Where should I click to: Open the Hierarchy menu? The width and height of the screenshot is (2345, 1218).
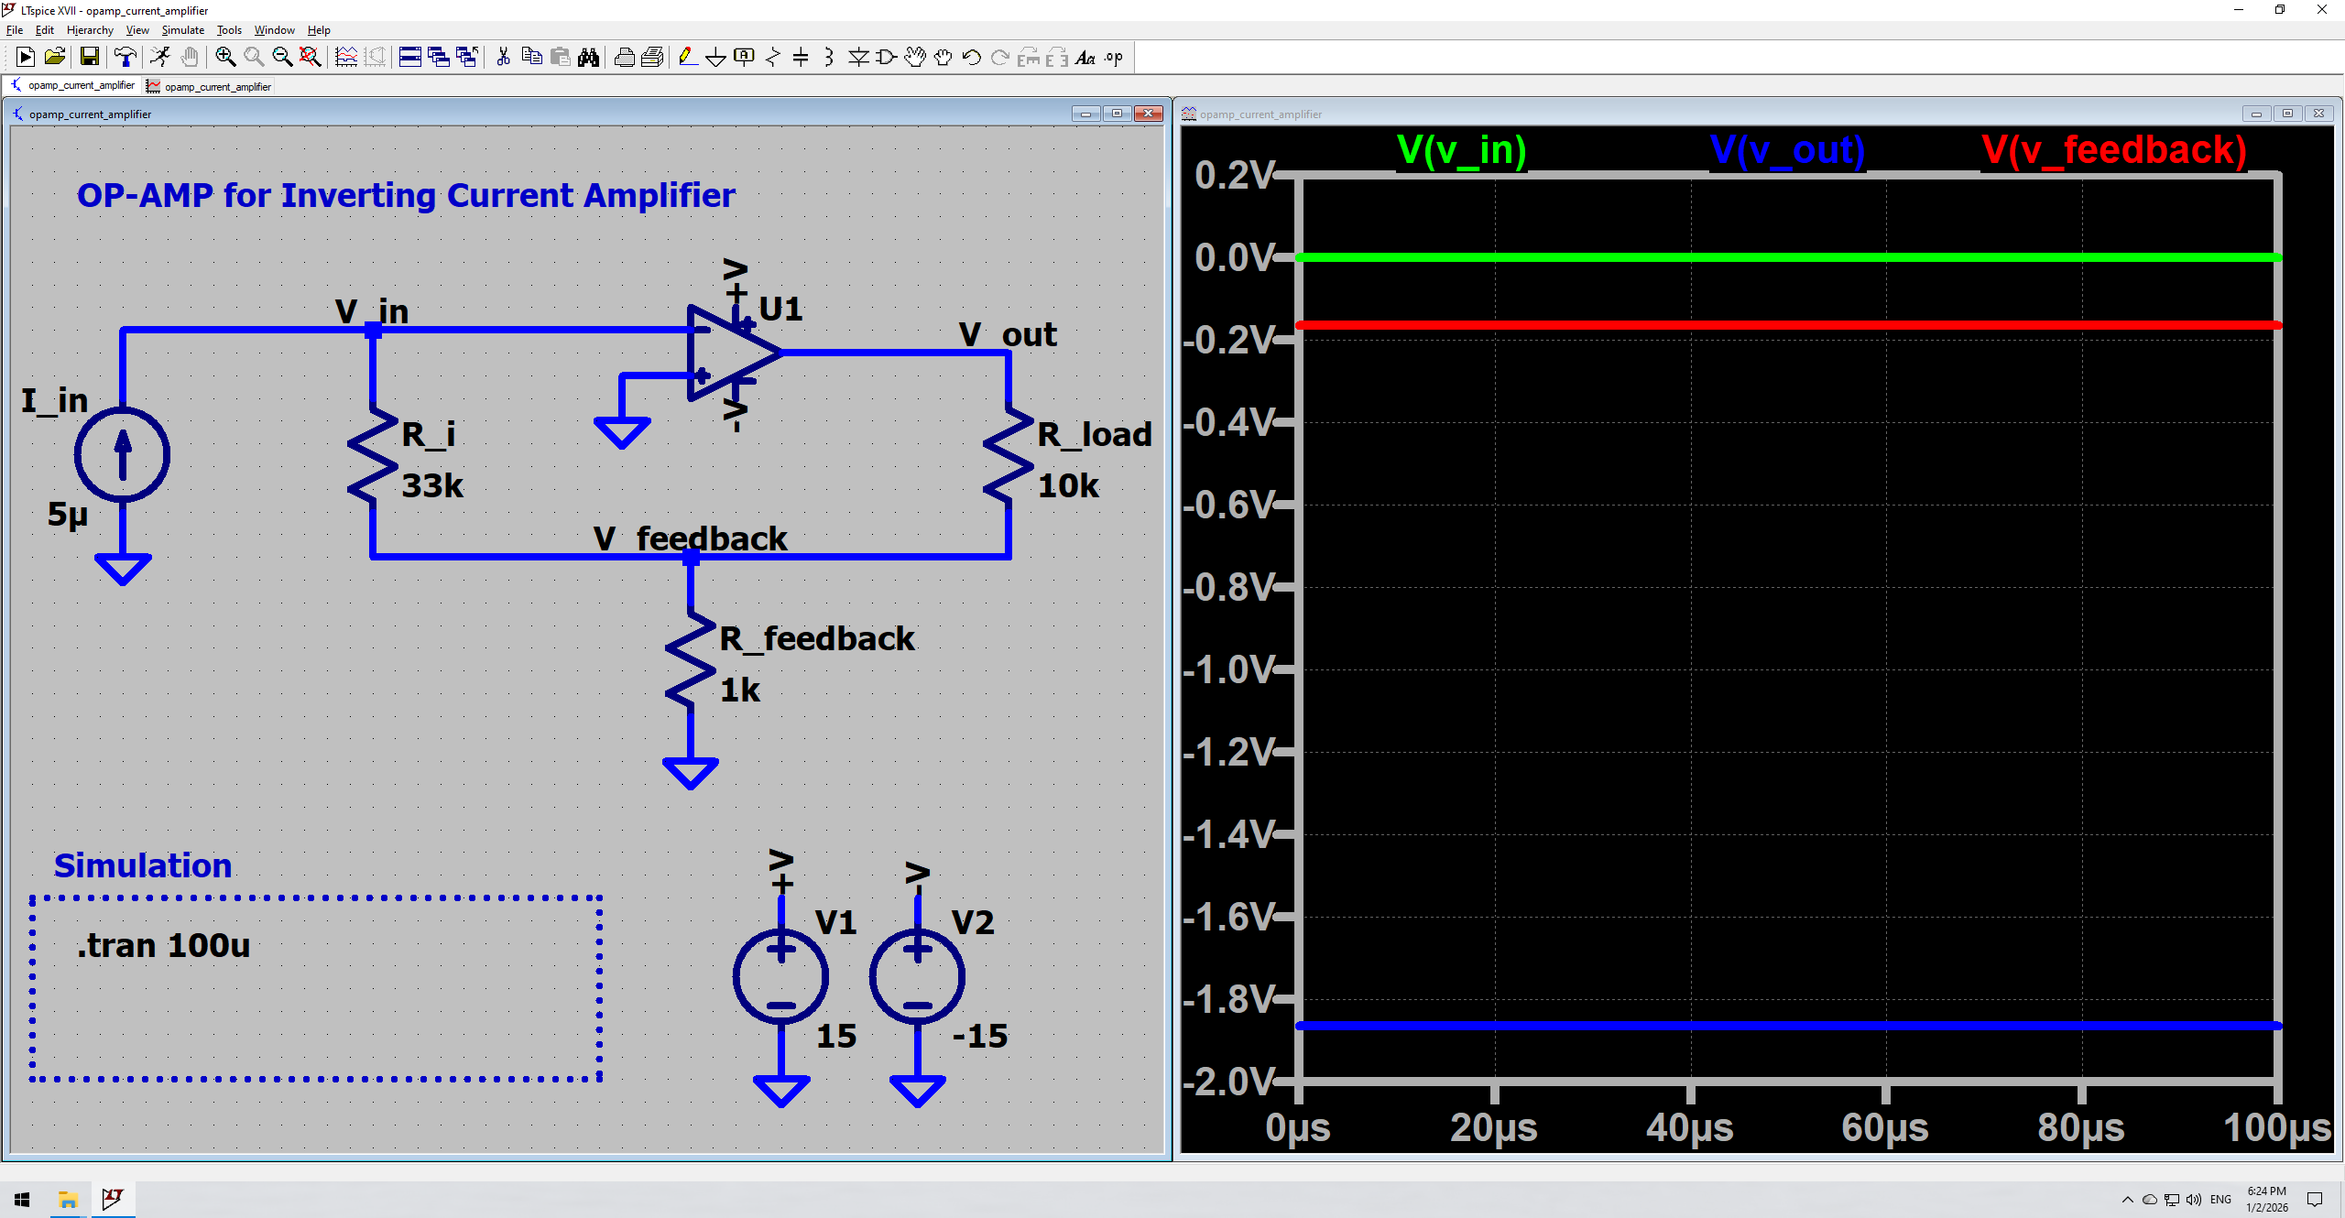point(90,30)
